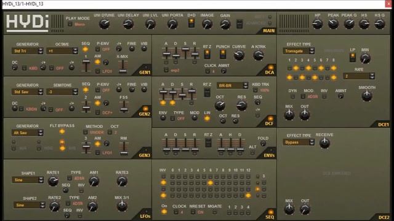Image resolution: width=394 pixels, height=221 pixels.
Task: Turn the UNI DTUNE knob
Action: tap(104, 24)
